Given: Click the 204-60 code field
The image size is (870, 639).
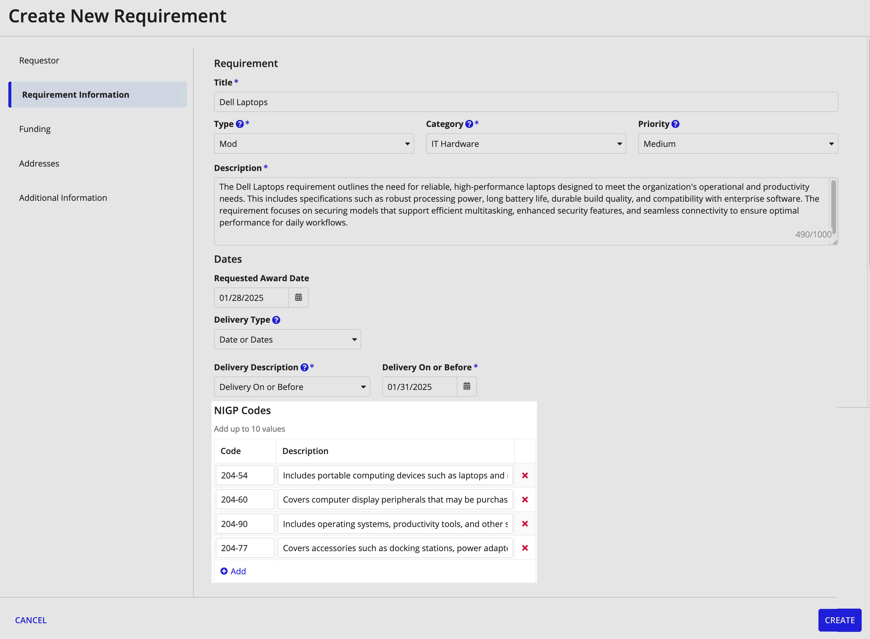Looking at the screenshot, I should 245,499.
